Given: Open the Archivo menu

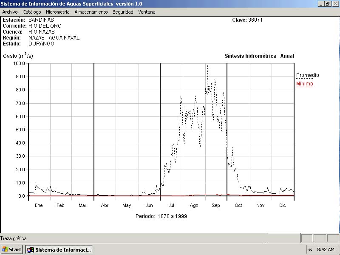Looking at the screenshot, I should coord(10,12).
